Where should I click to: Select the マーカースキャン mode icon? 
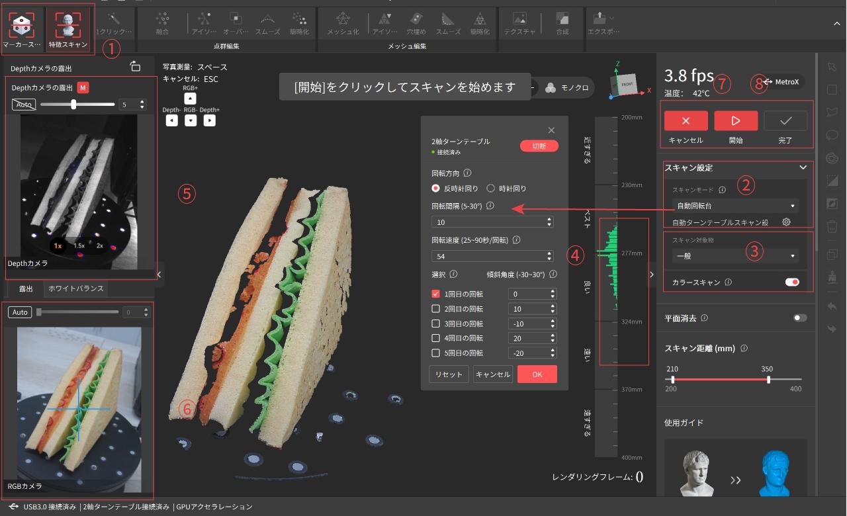(22, 25)
